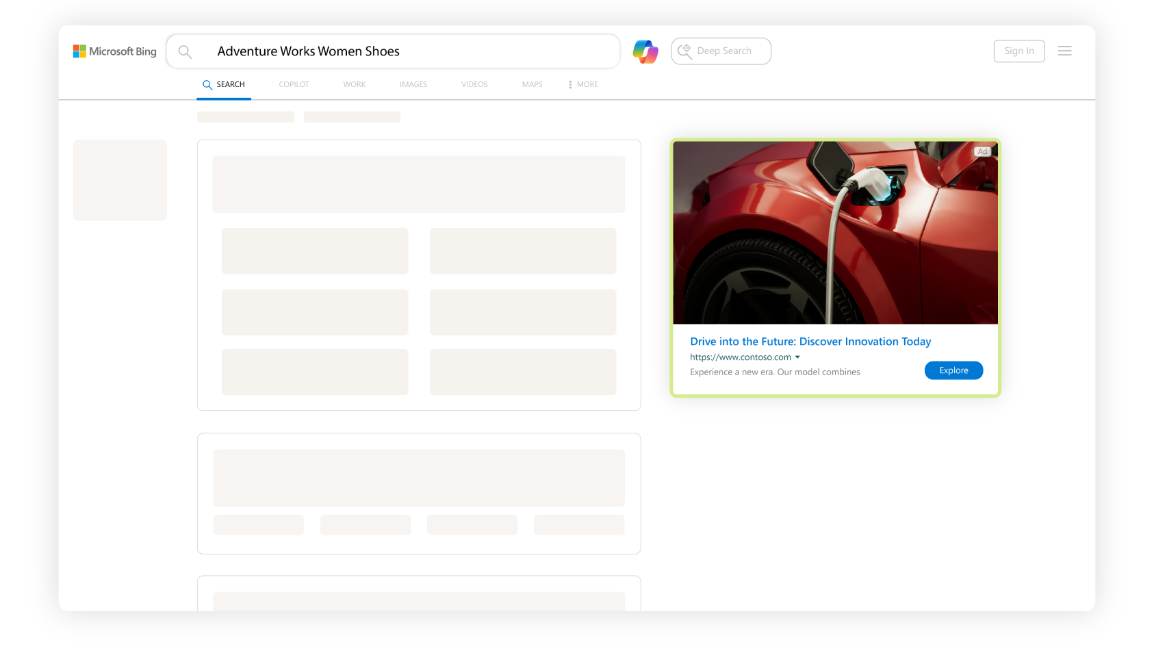Screen dimensions: 1154x649
Task: Switch to the COPILOT tab
Action: point(294,84)
